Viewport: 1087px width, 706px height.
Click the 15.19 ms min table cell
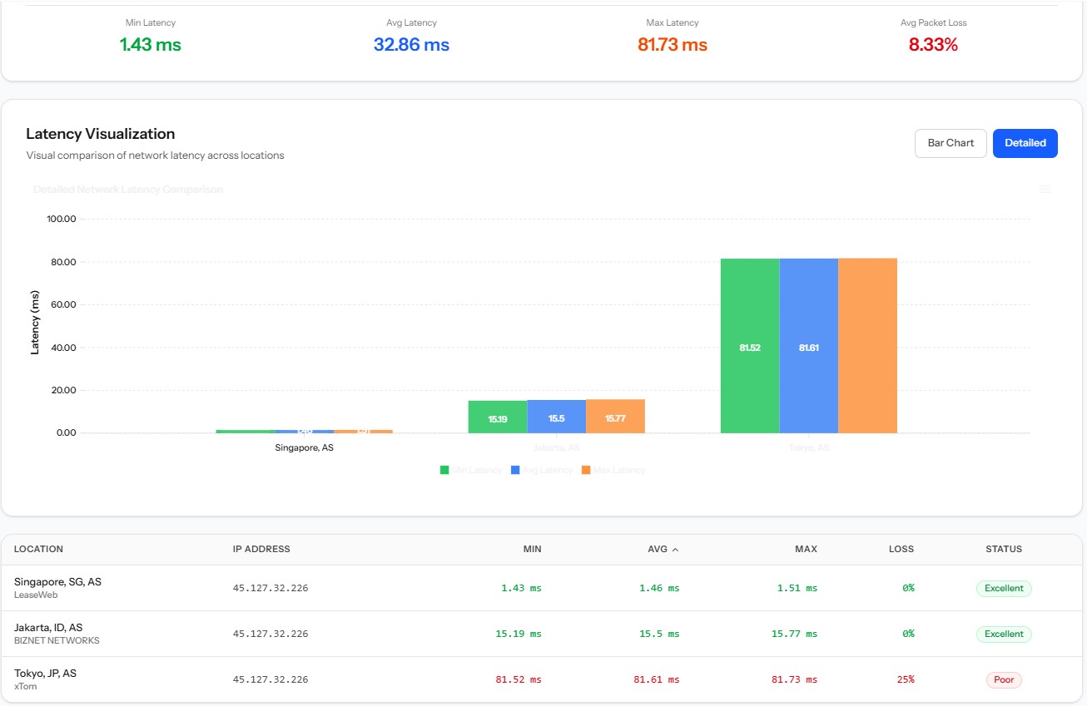click(x=519, y=634)
